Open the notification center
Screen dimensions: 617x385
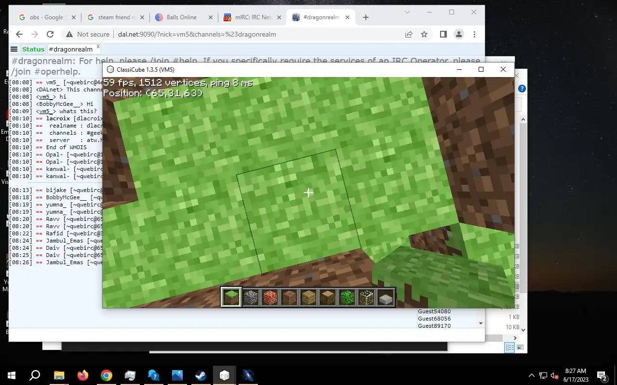[602, 375]
